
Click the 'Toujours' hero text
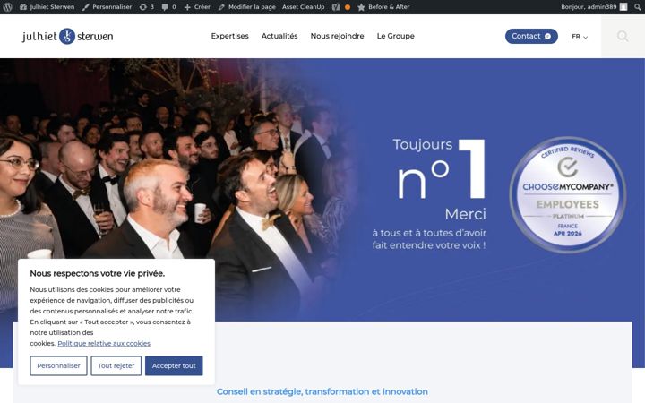point(423,144)
